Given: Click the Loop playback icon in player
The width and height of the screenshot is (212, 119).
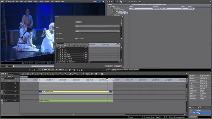Looking at the screenshot, I should click(64, 70).
